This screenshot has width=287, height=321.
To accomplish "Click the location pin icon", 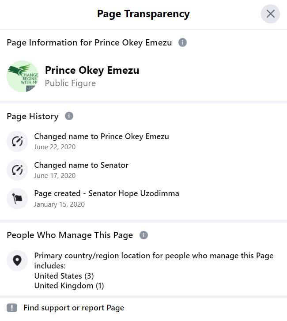I will [x=17, y=261].
